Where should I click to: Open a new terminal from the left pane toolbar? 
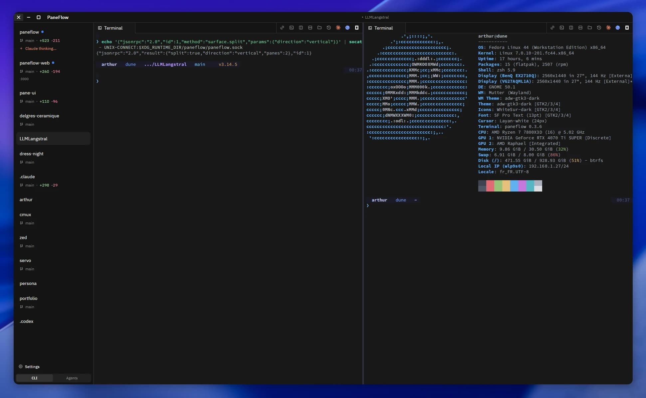pyautogui.click(x=292, y=28)
